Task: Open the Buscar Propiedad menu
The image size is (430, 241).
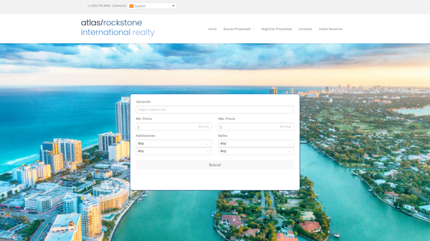Action: click(x=236, y=29)
